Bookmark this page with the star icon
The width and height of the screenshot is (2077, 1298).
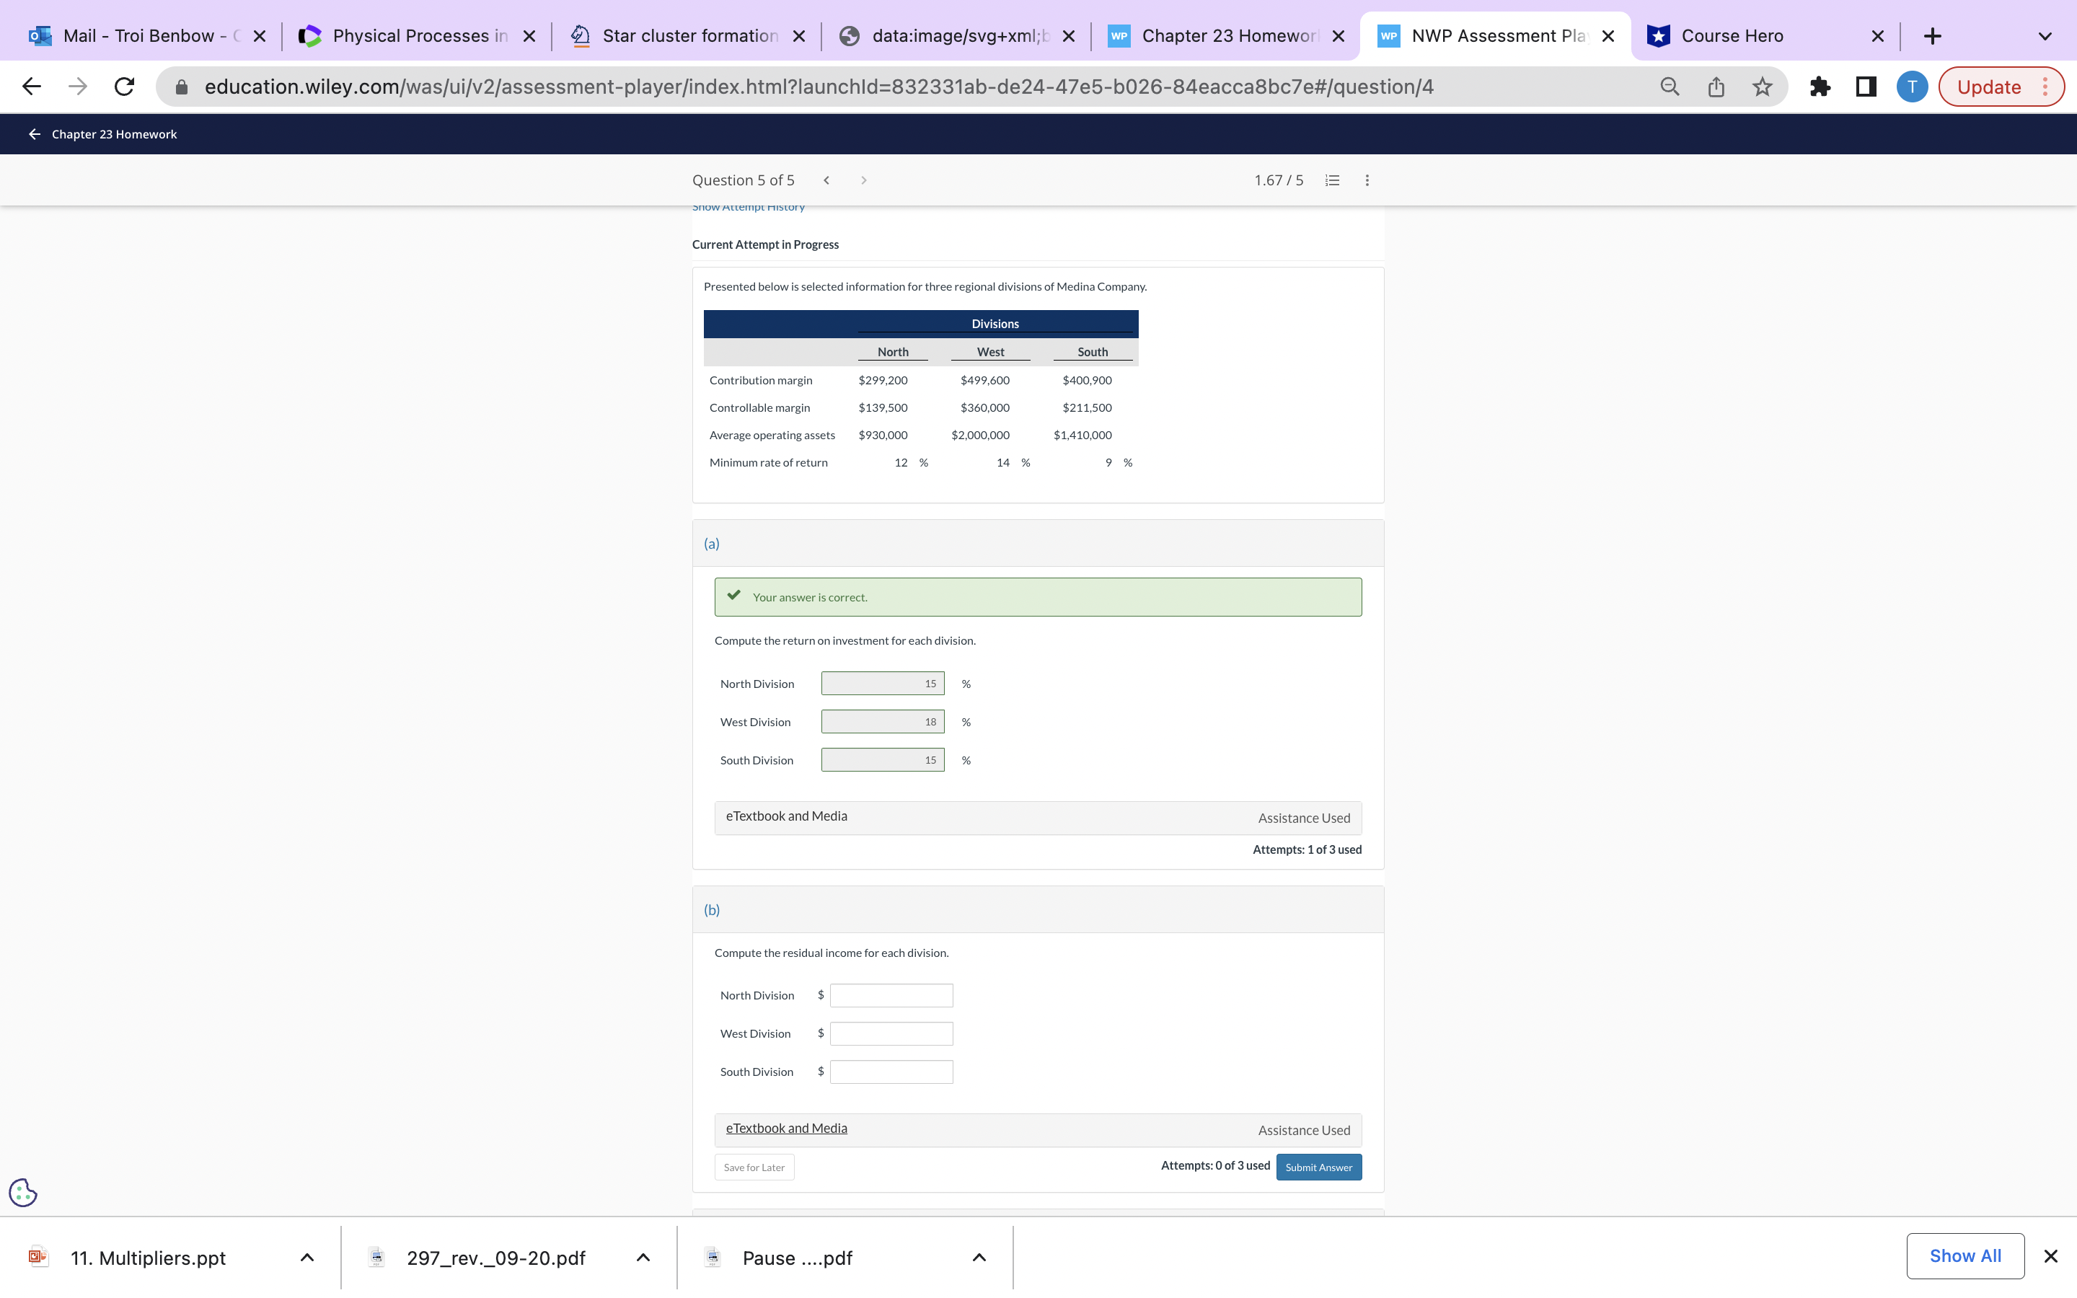tap(1762, 87)
